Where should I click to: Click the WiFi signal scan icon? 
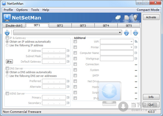[x=136, y=41]
